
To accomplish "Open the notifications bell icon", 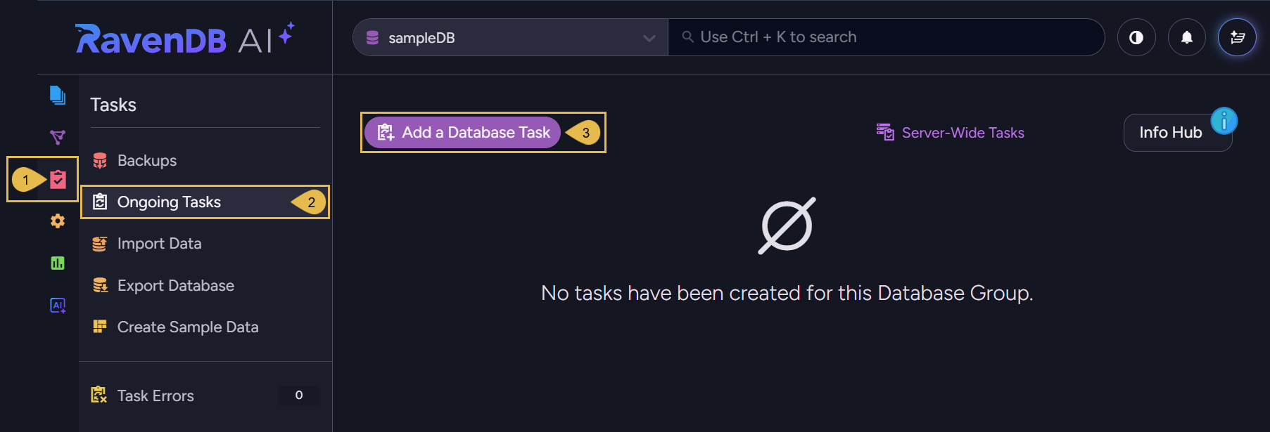I will 1187,37.
